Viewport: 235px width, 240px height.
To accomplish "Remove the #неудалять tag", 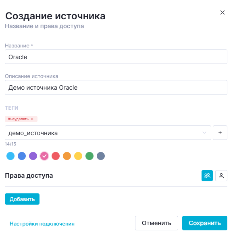I will pyautogui.click(x=32, y=119).
